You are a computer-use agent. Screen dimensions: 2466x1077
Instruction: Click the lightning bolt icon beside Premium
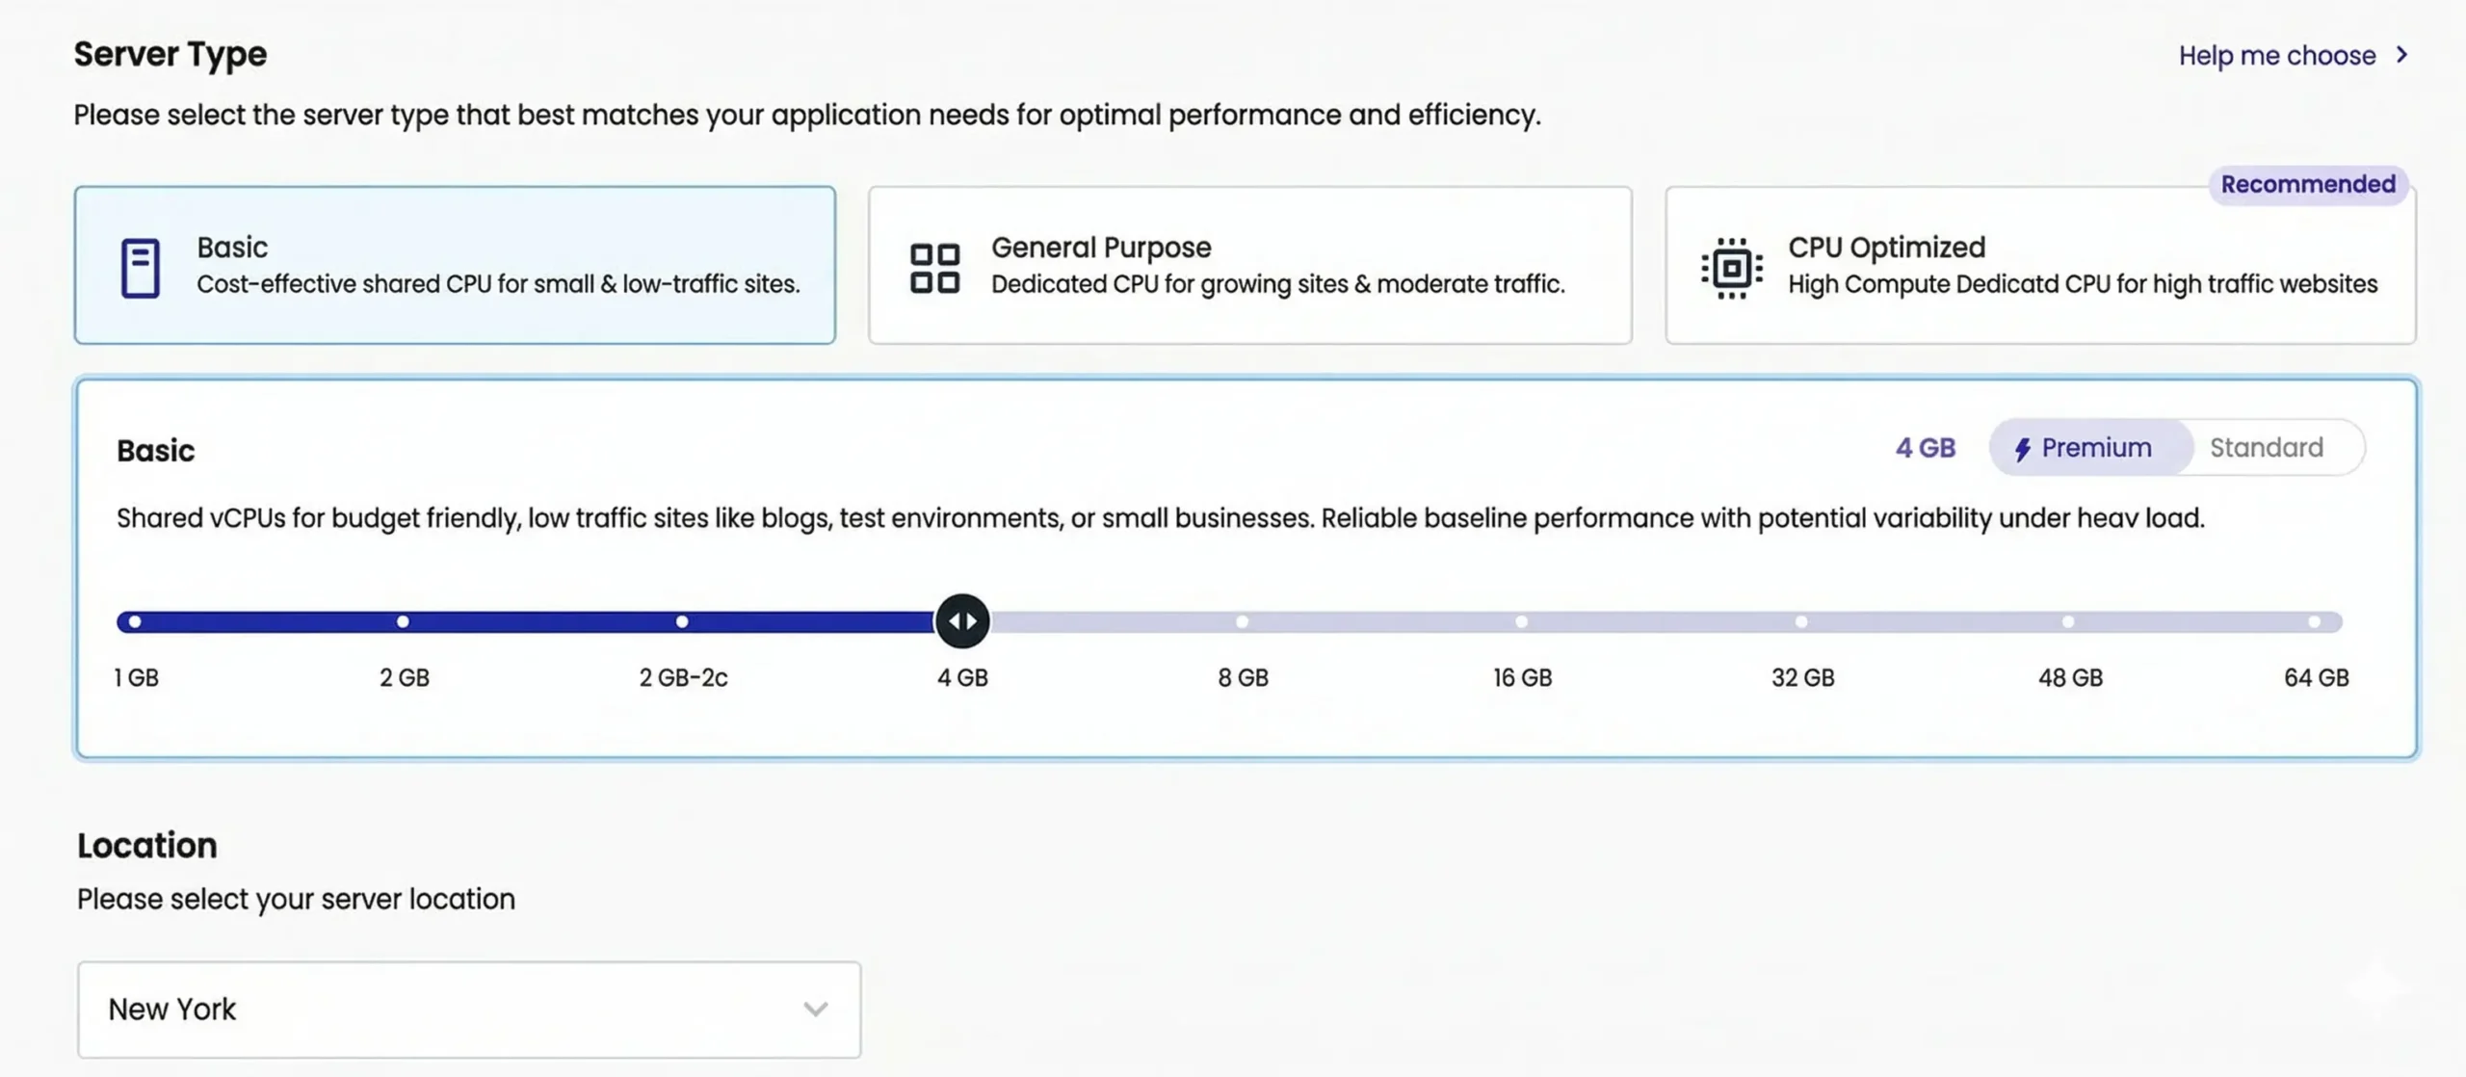pyautogui.click(x=2023, y=449)
